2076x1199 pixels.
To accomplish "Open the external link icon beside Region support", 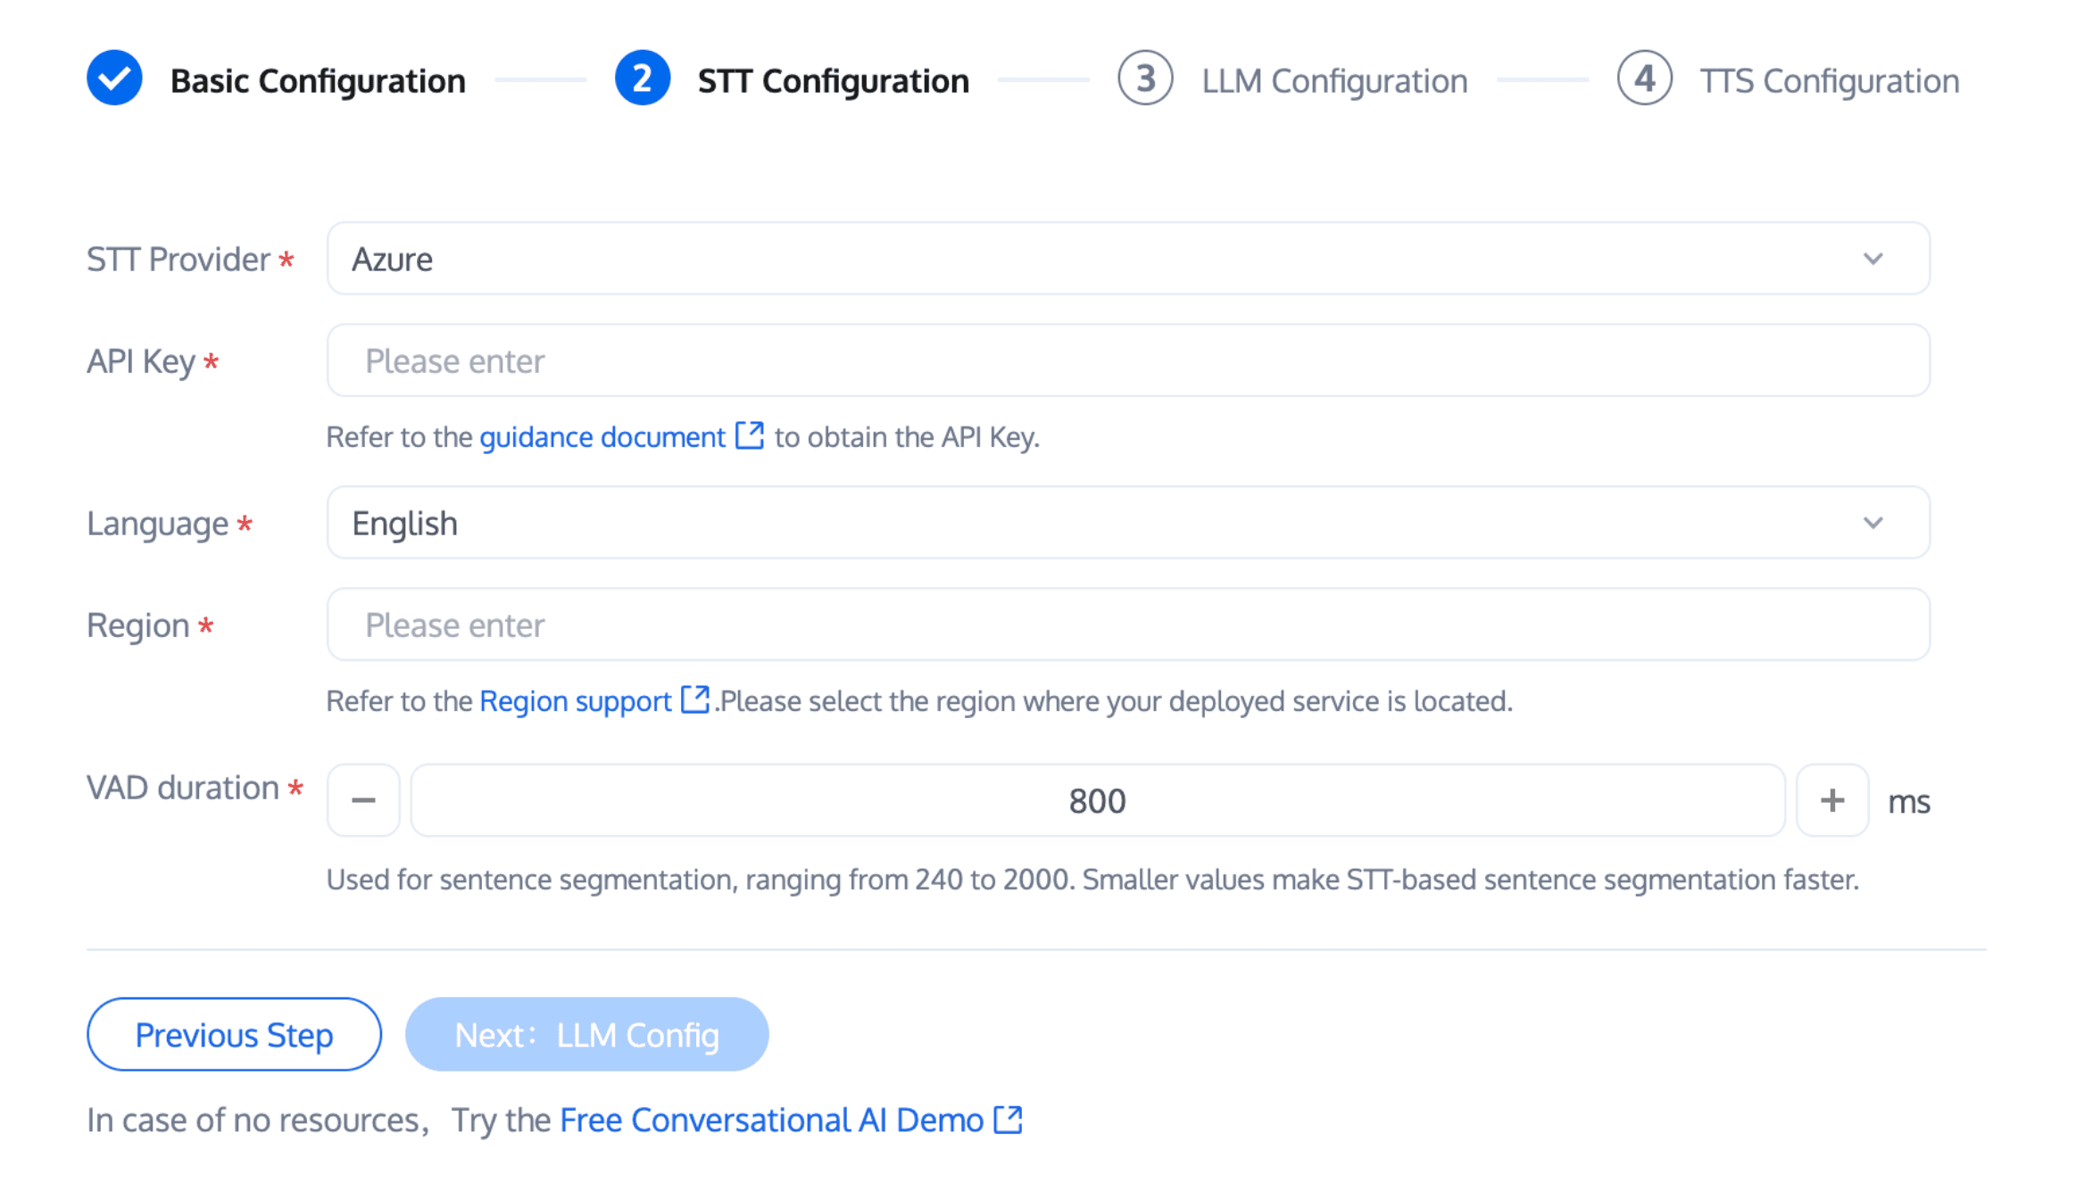I will 694,699.
